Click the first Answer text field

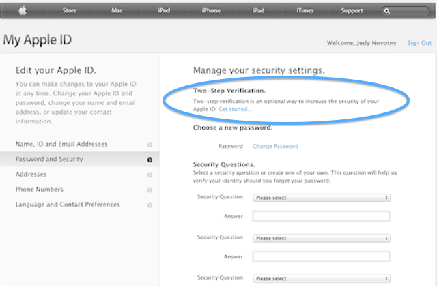click(x=321, y=216)
